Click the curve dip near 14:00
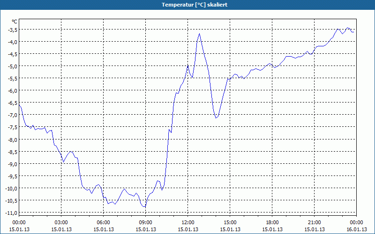This screenshot has height=234, width=375. (216, 118)
